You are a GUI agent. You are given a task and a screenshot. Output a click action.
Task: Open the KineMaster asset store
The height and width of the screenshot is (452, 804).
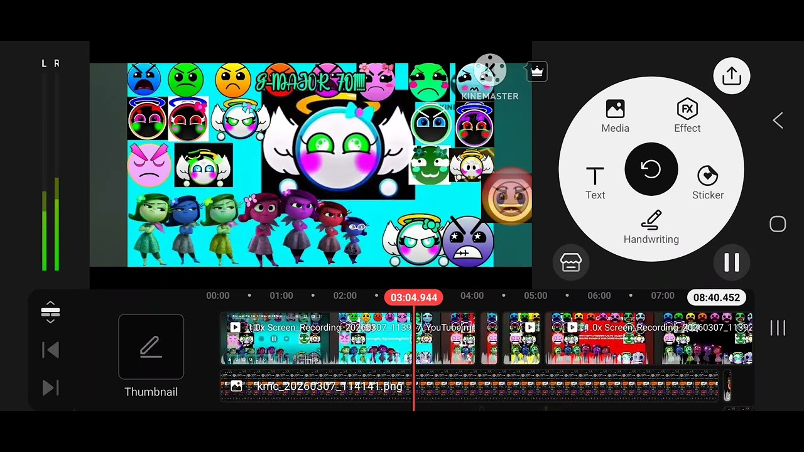click(x=571, y=262)
